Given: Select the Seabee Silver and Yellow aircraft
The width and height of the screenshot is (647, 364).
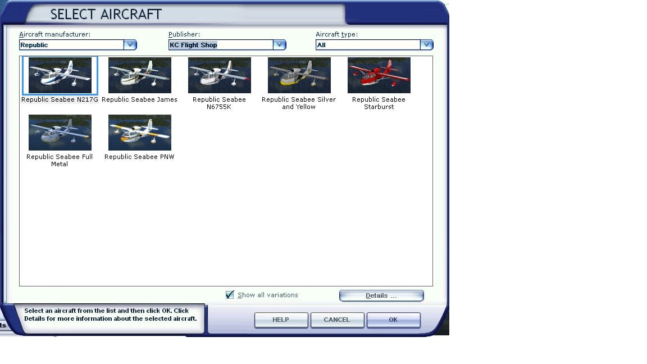Looking at the screenshot, I should (x=299, y=75).
